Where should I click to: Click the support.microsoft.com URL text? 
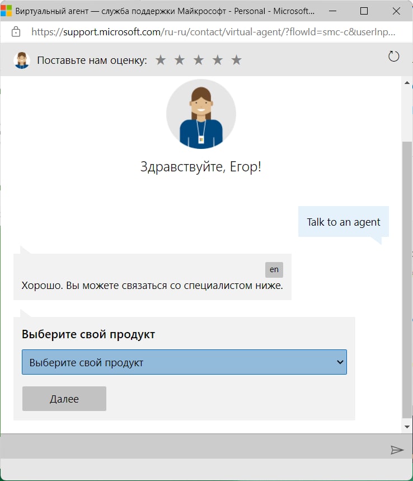pos(213,31)
